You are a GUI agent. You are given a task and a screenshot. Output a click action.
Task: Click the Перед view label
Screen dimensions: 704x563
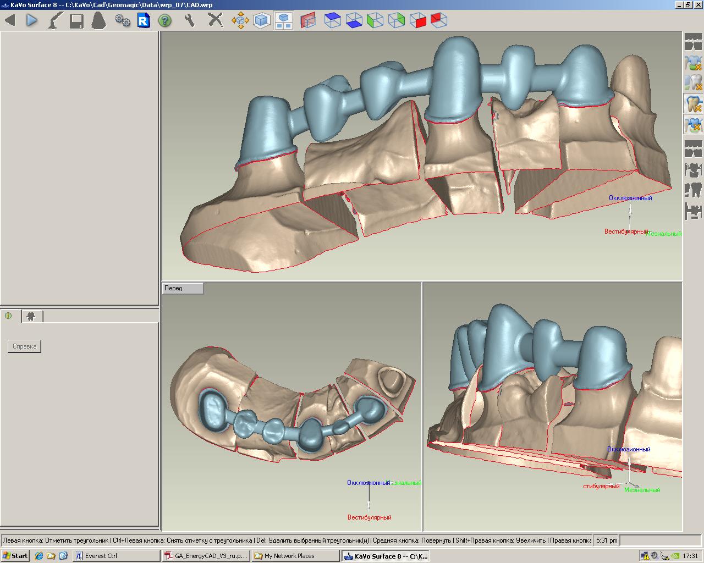tap(183, 288)
